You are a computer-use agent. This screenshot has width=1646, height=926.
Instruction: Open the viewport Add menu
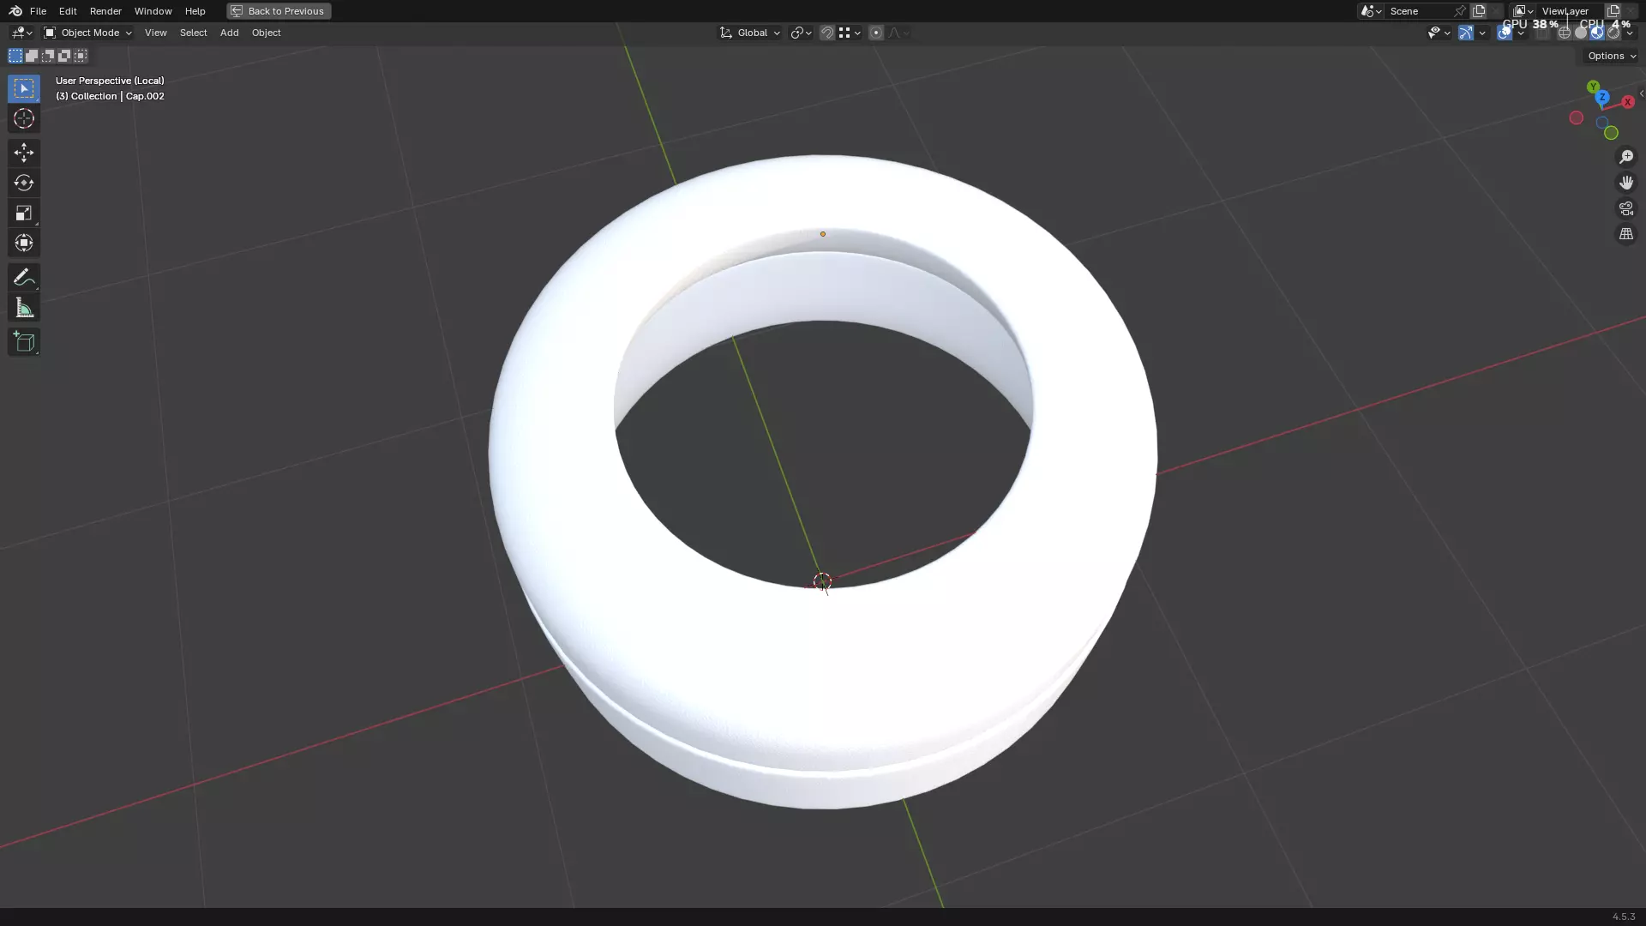click(x=229, y=33)
